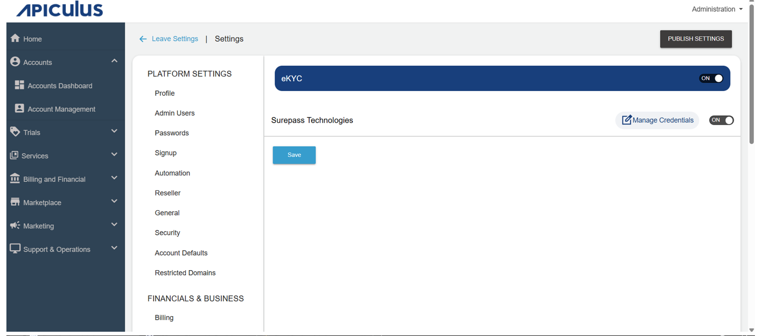763x336 pixels.
Task: Click the Home house icon in sidebar
Action: (x=15, y=38)
